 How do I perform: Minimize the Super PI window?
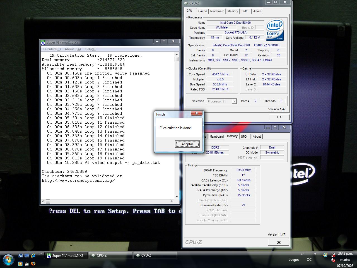click(x=157, y=41)
